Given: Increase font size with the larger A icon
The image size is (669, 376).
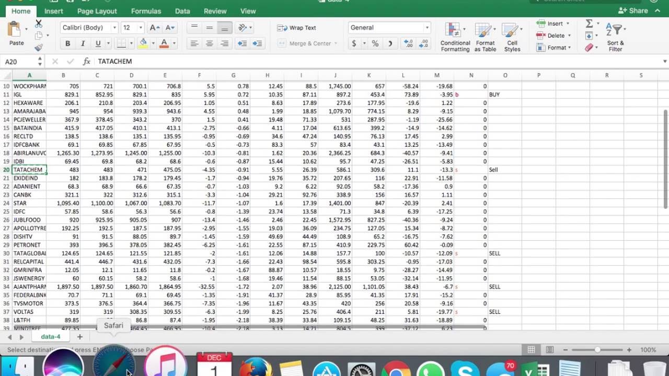Looking at the screenshot, I should (x=155, y=28).
